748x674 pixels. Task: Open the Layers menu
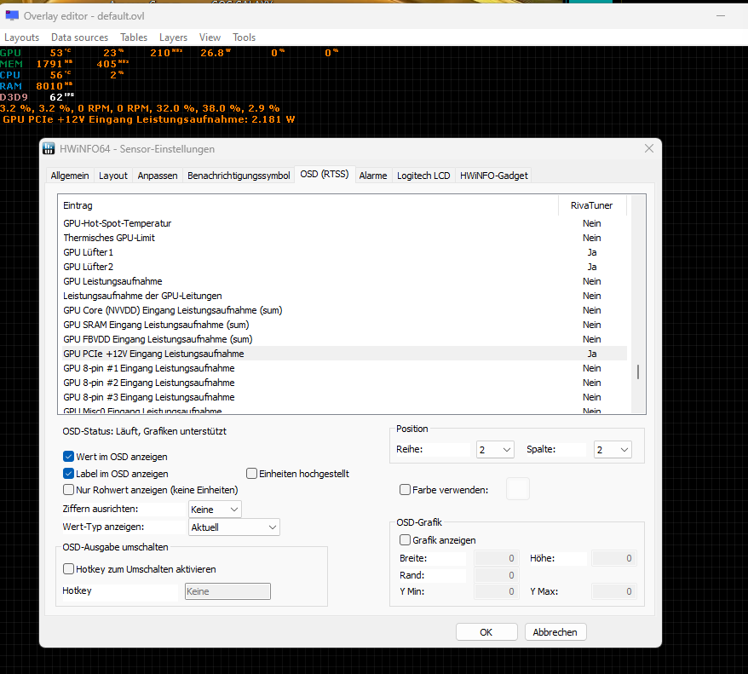[173, 37]
